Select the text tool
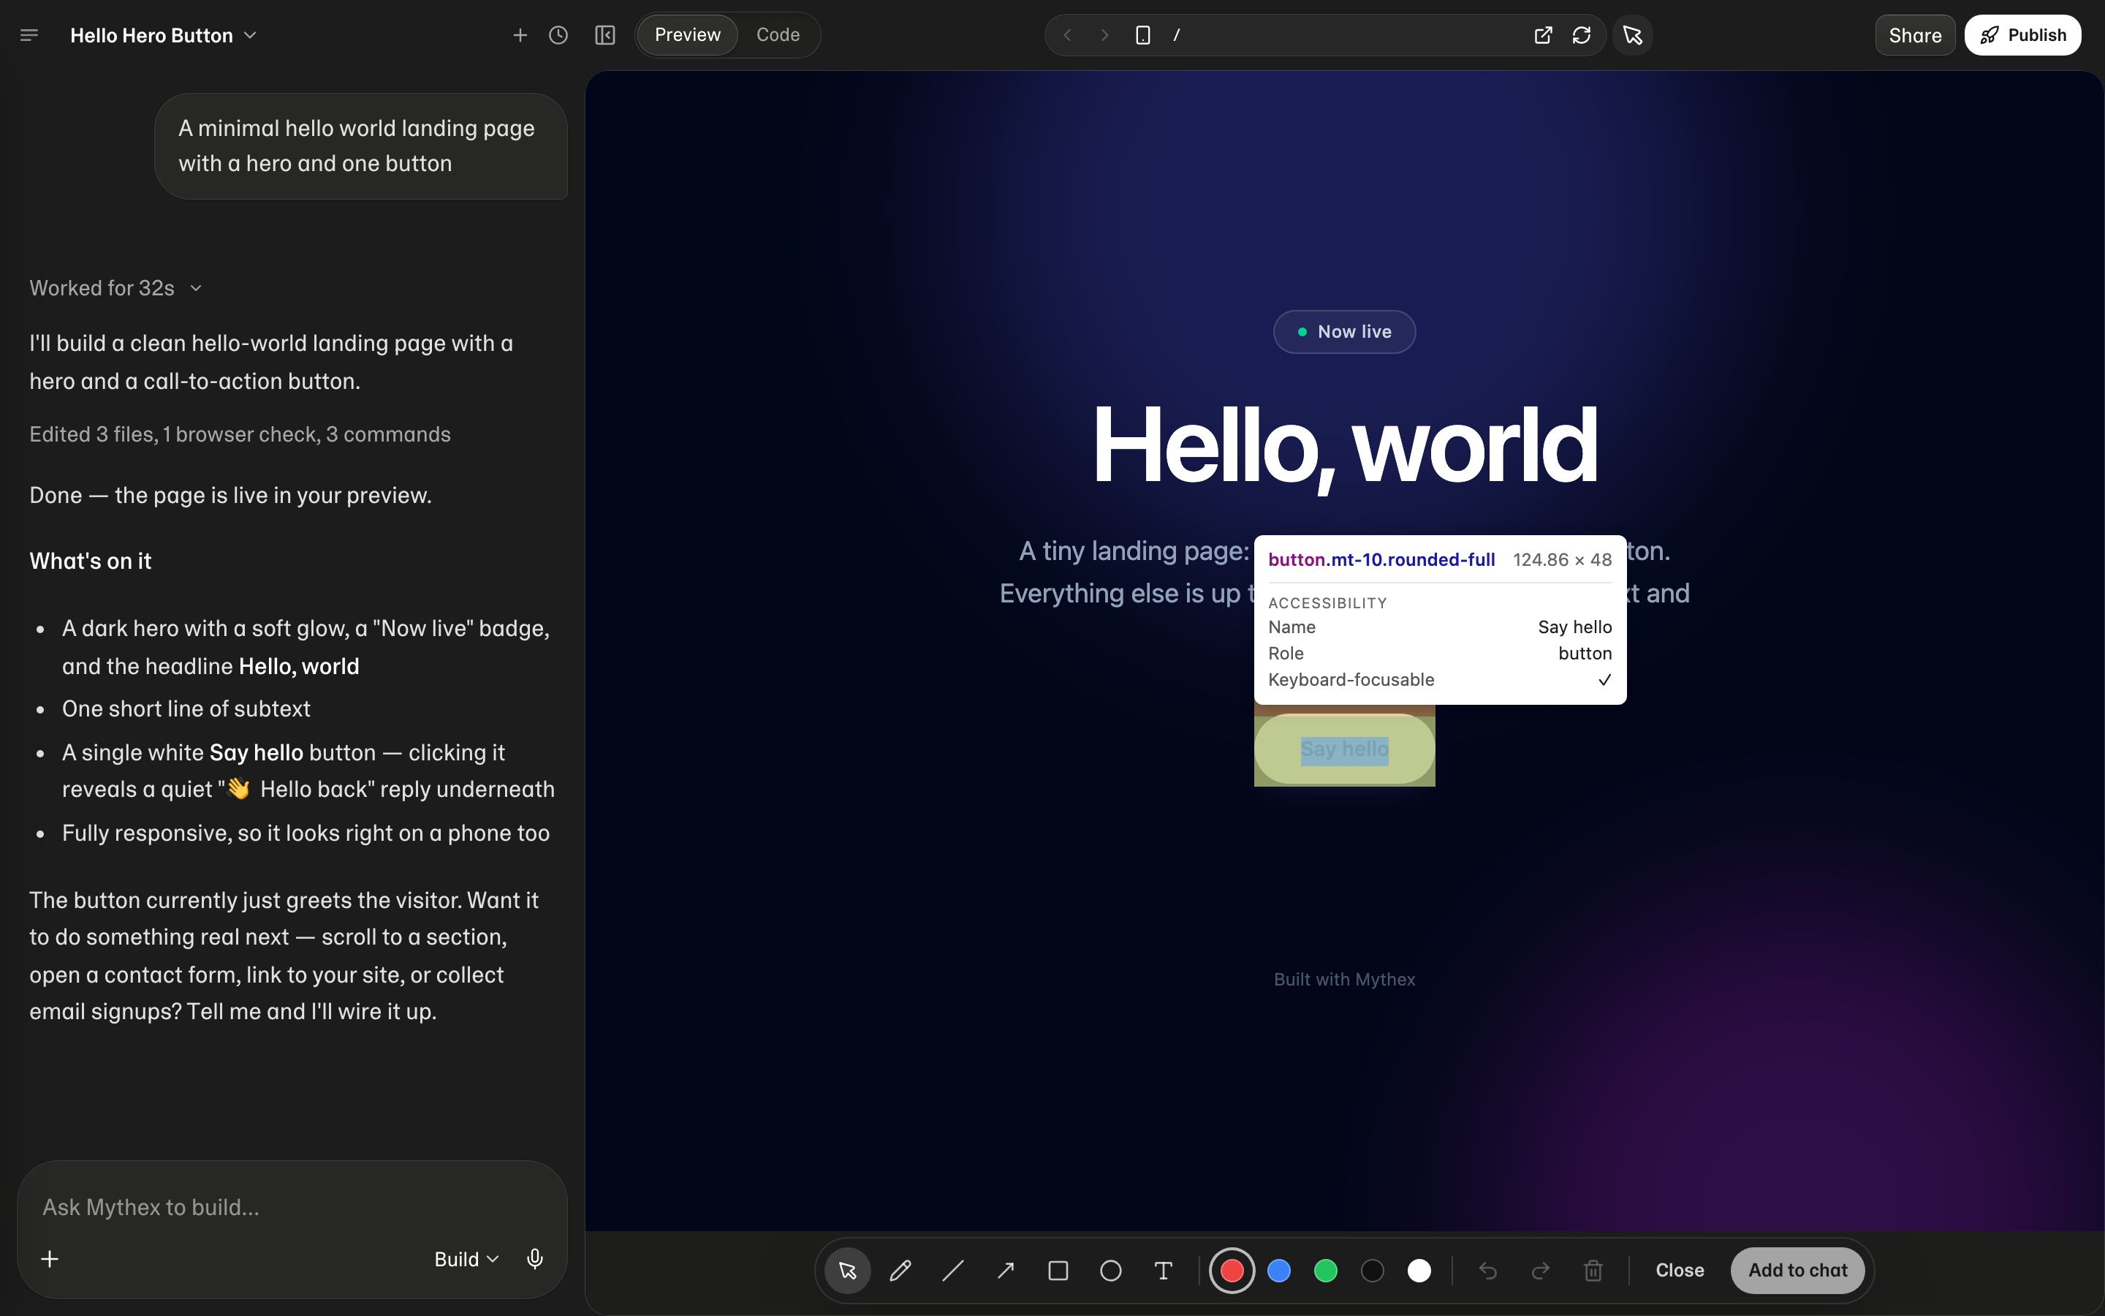 pyautogui.click(x=1164, y=1271)
